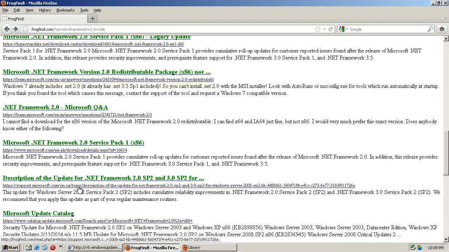Open the View menu

coord(29,10)
